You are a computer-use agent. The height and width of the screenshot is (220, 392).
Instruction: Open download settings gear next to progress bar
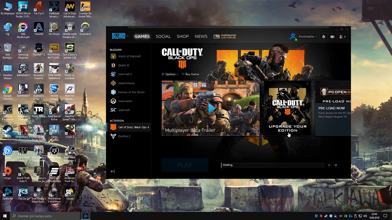[x=336, y=165]
